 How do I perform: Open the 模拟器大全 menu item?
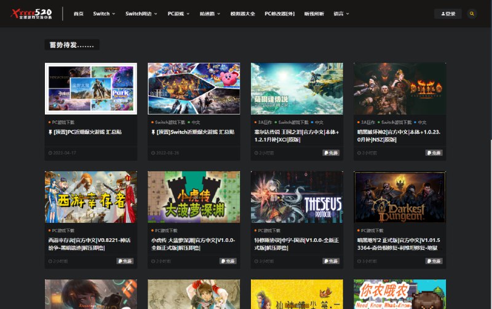(242, 14)
